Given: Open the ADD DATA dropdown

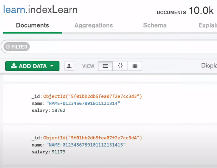Looking at the screenshot, I should (x=33, y=66).
